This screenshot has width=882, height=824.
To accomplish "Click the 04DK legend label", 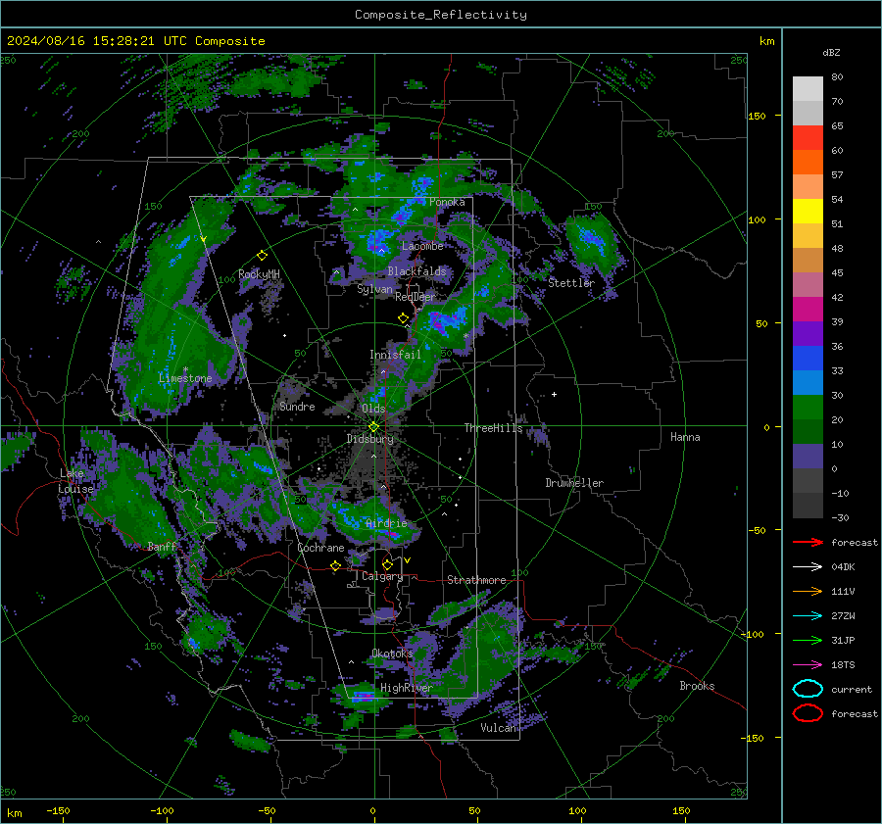I will point(843,567).
